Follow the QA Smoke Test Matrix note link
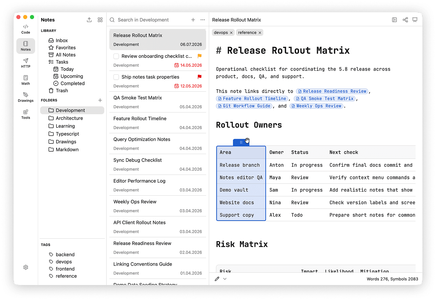Screen dimensions: 436x300 click(x=325, y=99)
